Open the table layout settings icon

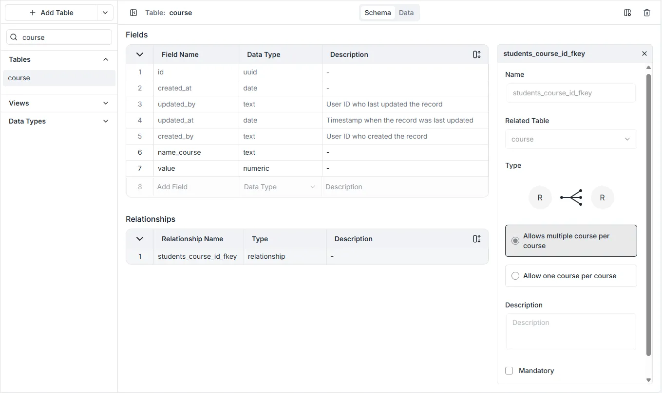pyautogui.click(x=627, y=13)
